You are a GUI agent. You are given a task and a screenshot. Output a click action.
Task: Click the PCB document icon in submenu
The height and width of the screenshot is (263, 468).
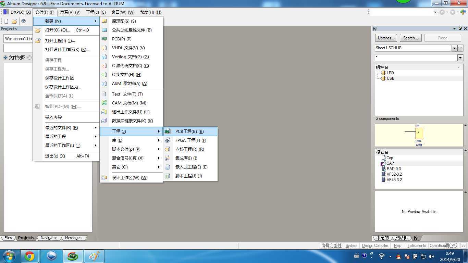(x=104, y=39)
